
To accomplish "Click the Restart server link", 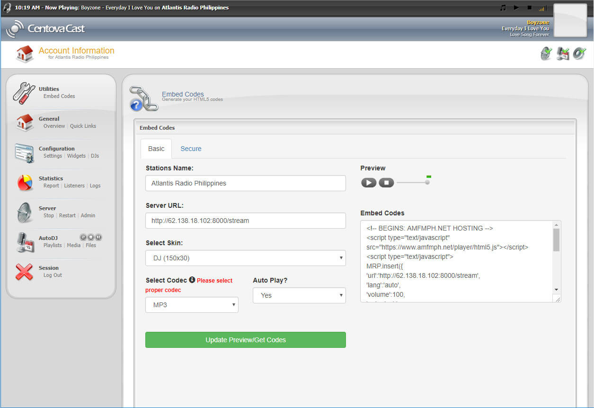I will point(67,215).
